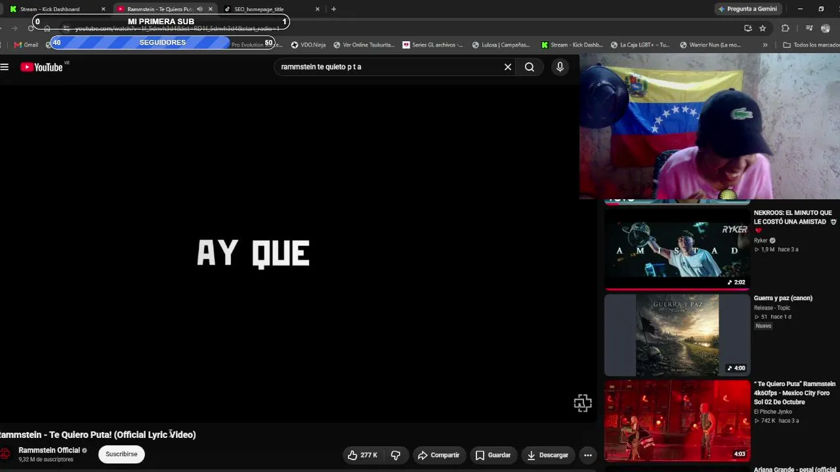Open the Gmail bookmark
This screenshot has width=840, height=472.
click(x=26, y=45)
